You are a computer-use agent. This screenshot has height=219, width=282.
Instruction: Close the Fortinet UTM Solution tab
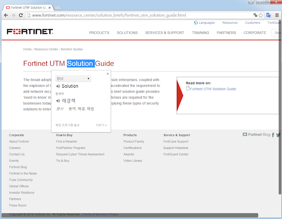tap(50, 7)
